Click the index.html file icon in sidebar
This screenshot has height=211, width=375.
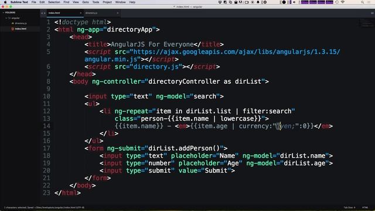click(x=13, y=29)
